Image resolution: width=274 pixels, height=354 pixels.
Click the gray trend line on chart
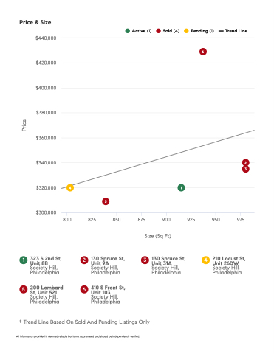[158, 159]
